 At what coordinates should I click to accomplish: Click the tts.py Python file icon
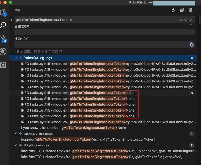coord(20,145)
